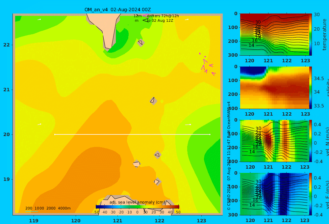The image size is (329, 224).
Task: Select the island marker near 19°N, 122°E
Action: (158, 182)
